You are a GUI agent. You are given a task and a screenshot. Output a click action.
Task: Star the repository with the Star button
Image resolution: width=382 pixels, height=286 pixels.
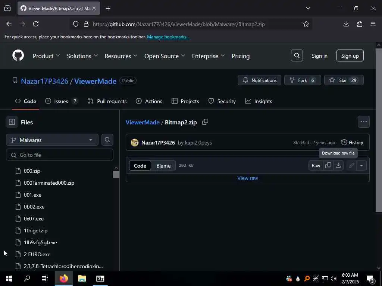[x=344, y=80]
